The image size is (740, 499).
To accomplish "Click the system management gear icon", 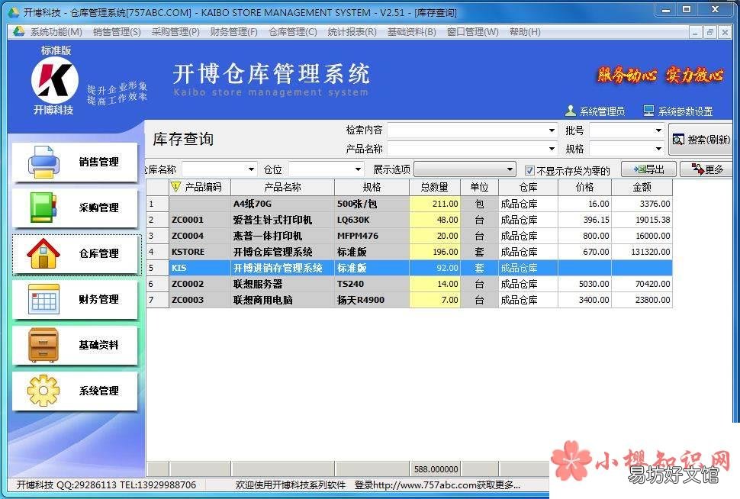I will pos(43,391).
